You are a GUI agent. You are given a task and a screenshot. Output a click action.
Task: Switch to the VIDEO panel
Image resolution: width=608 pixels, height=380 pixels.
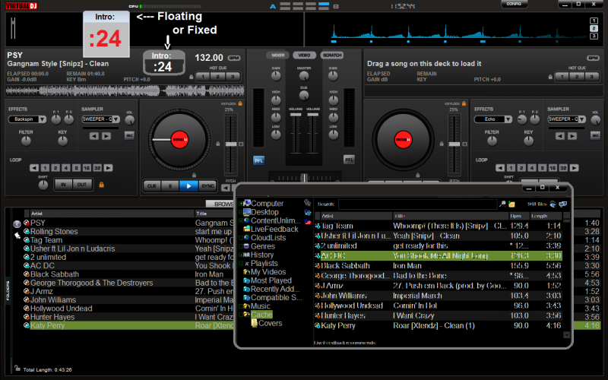tap(305, 55)
